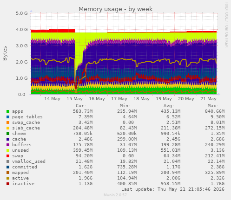Click the 'Last update' timestamp line

173,189
